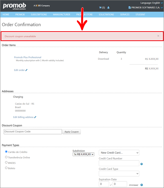Open the Promob Plus Professional product link

tap(28, 57)
